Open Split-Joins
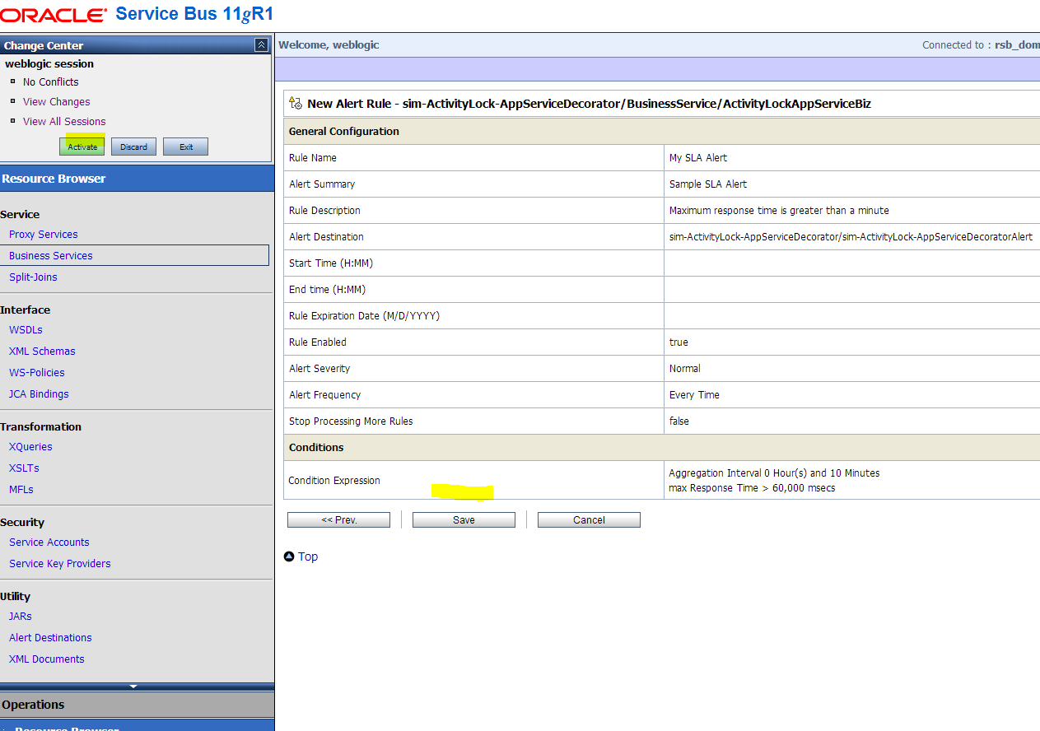Screen dimensions: 1040x731 [33, 277]
